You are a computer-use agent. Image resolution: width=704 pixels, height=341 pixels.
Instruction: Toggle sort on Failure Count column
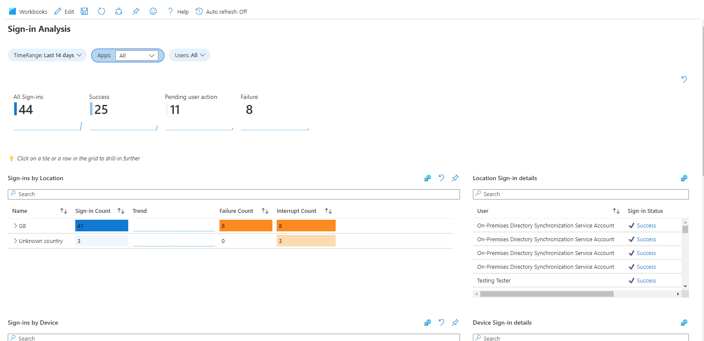[265, 211]
